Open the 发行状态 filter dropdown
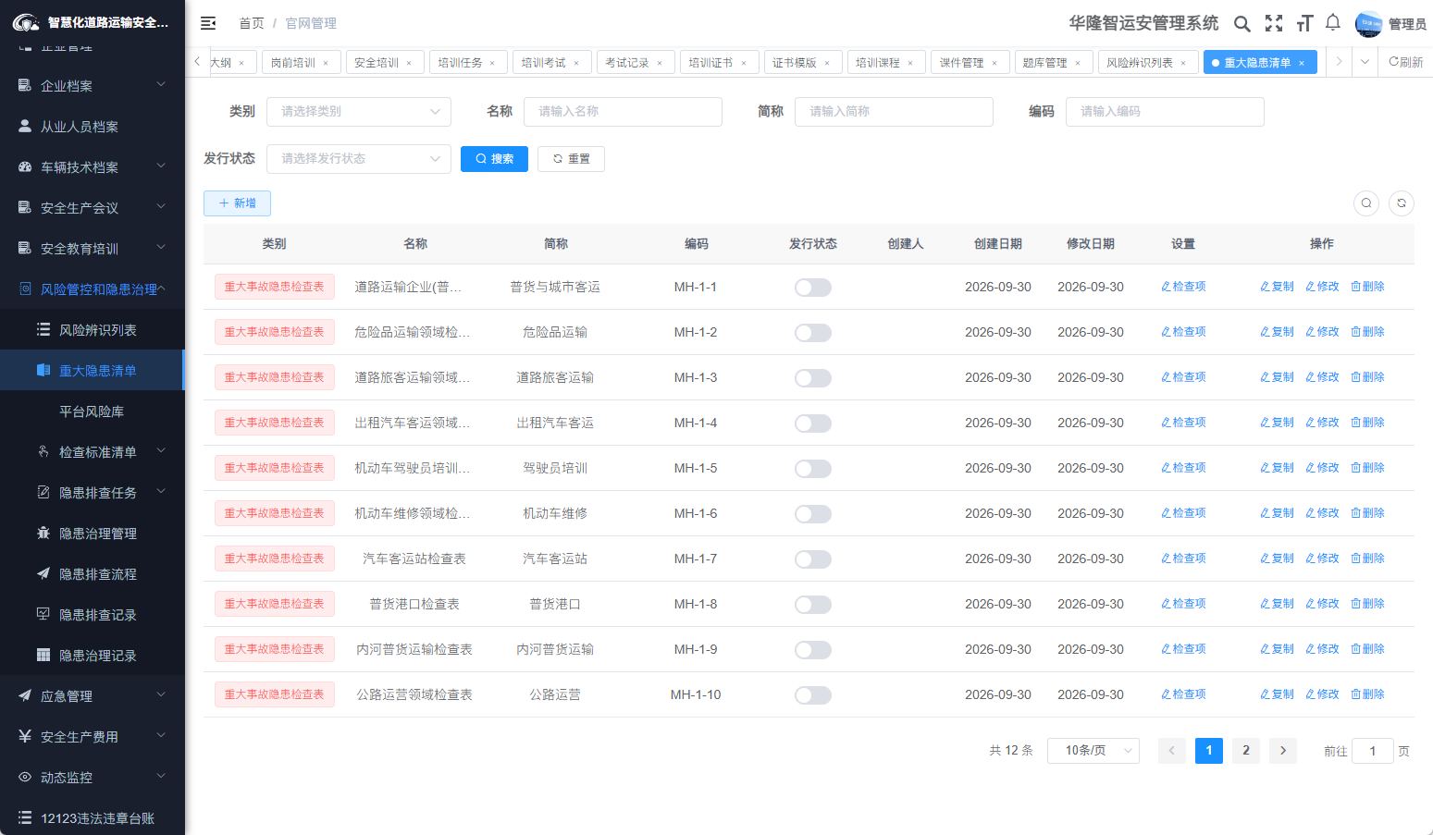1433x835 pixels. tap(359, 159)
